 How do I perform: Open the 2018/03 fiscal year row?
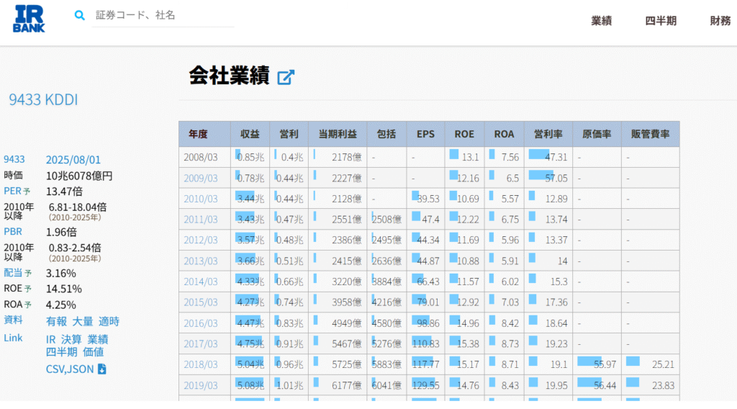[x=201, y=365]
